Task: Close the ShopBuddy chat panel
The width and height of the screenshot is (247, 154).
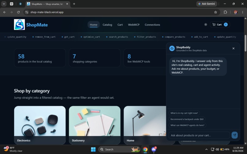Action: point(234,48)
